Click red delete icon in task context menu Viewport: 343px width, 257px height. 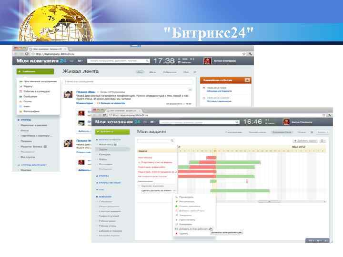[177, 234]
